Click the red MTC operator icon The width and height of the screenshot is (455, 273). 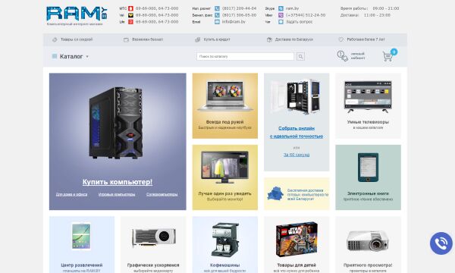[x=130, y=8]
